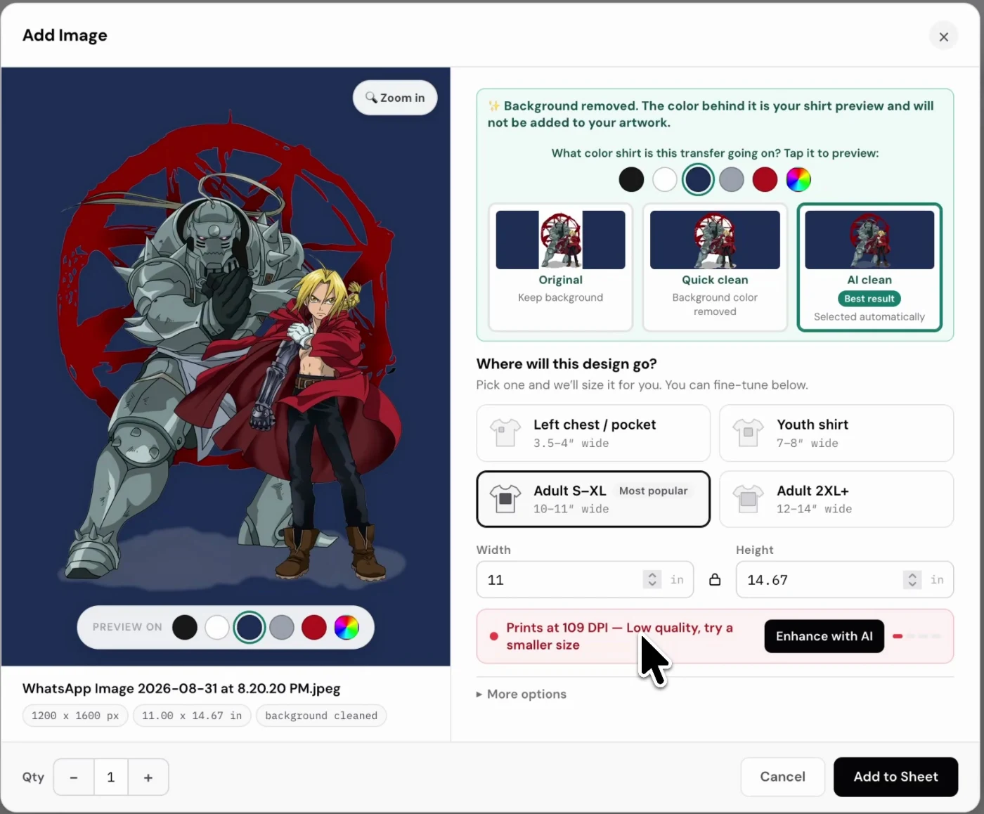Click the red dot warning icon
The image size is (984, 814).
click(x=494, y=636)
